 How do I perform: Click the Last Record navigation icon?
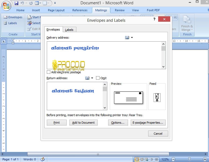pos(175,17)
